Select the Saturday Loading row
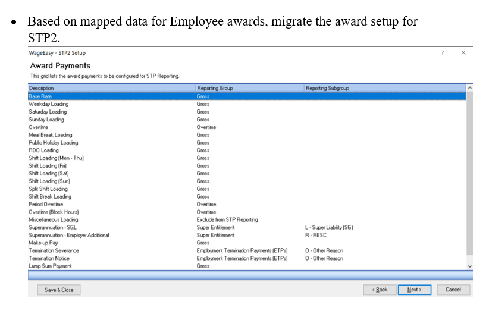 247,112
